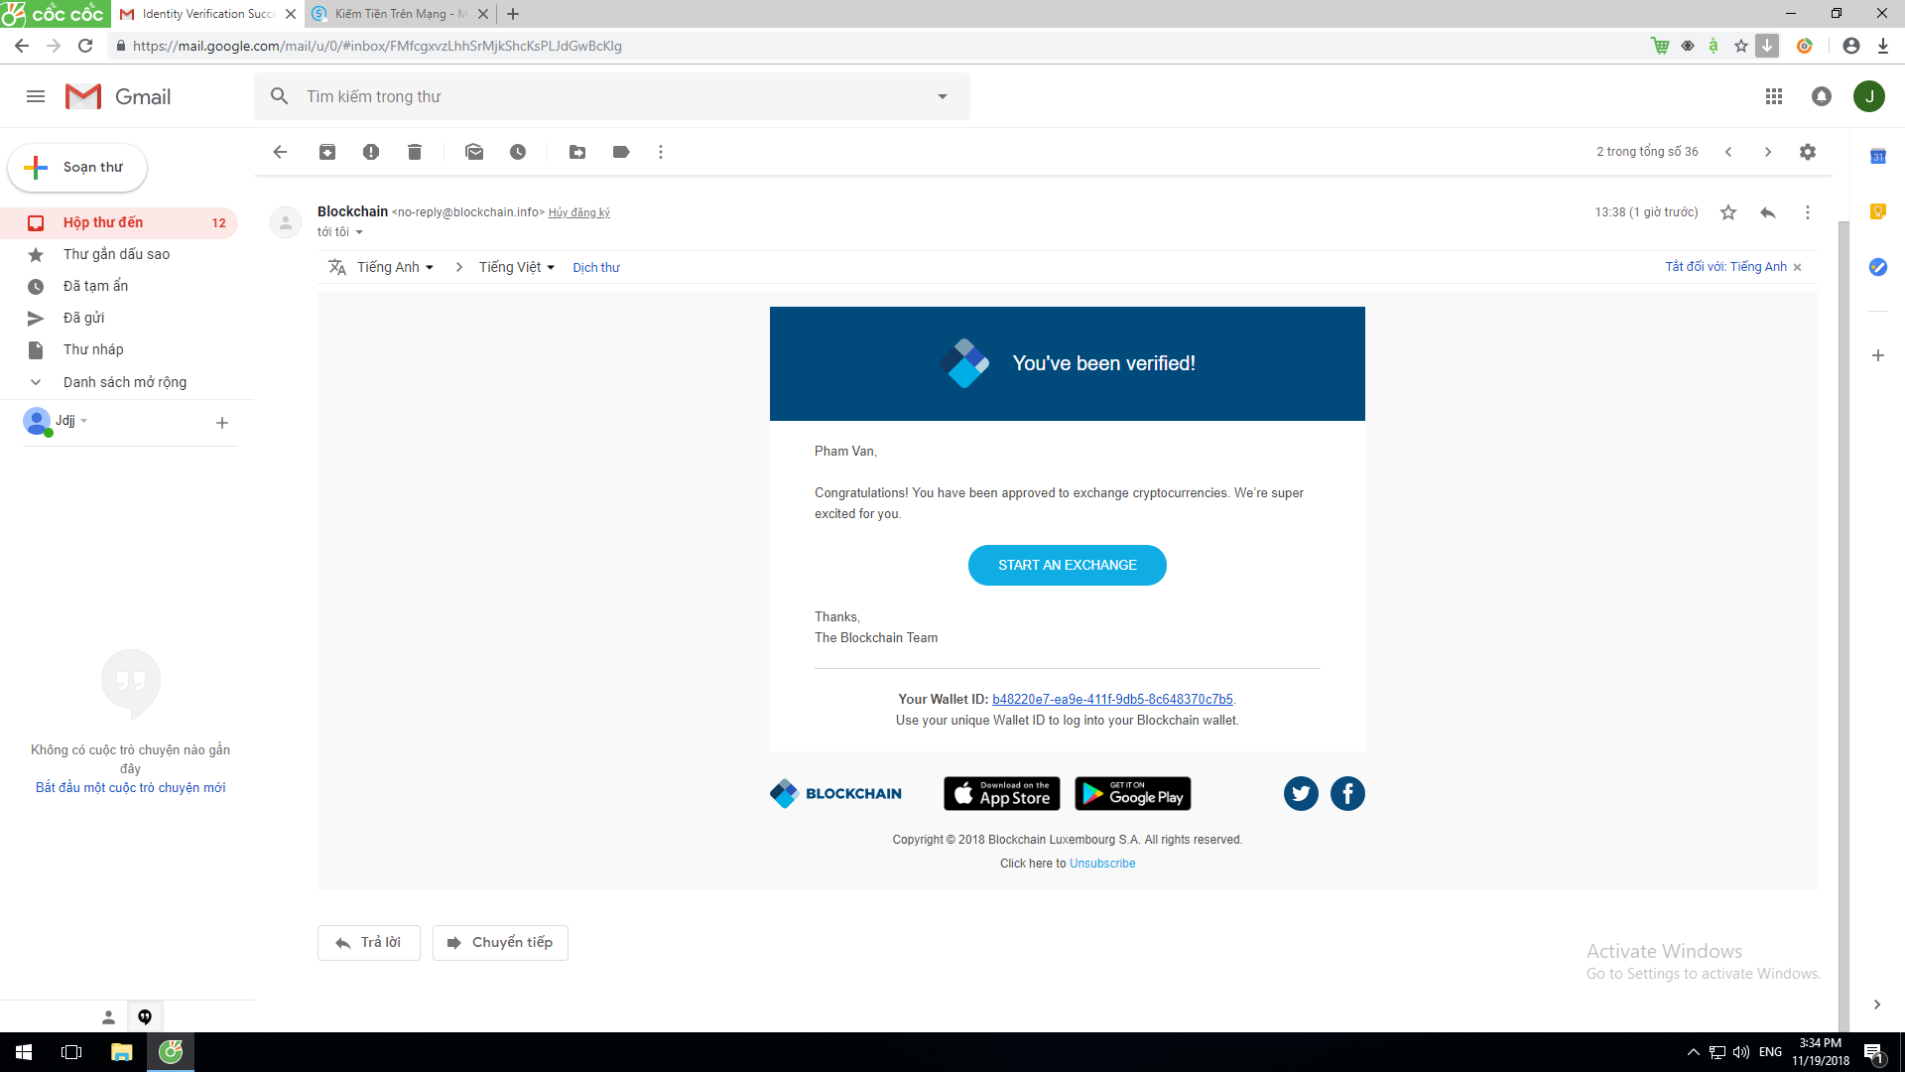Image resolution: width=1905 pixels, height=1072 pixels.
Task: Toggle the main menu hamburger button
Action: (x=36, y=96)
